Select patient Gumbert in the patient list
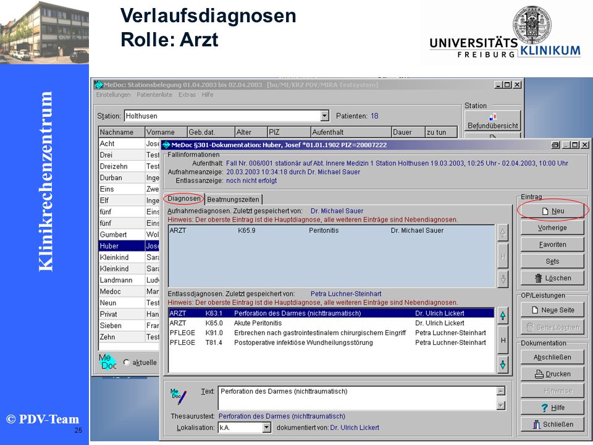593x445 pixels. coord(129,235)
